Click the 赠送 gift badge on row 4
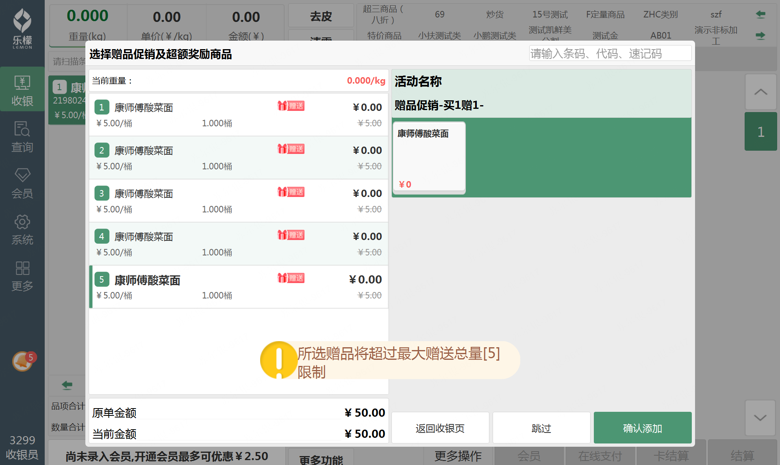 pyautogui.click(x=291, y=235)
